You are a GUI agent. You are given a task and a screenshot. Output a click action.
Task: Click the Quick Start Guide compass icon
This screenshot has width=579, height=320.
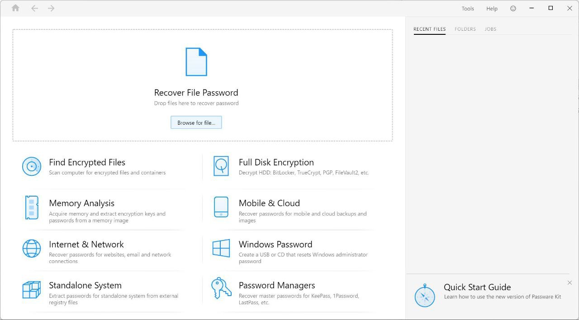point(425,296)
